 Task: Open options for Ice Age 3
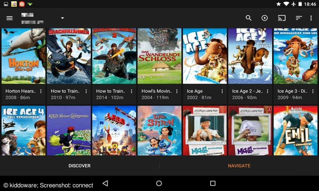[x=313, y=91]
